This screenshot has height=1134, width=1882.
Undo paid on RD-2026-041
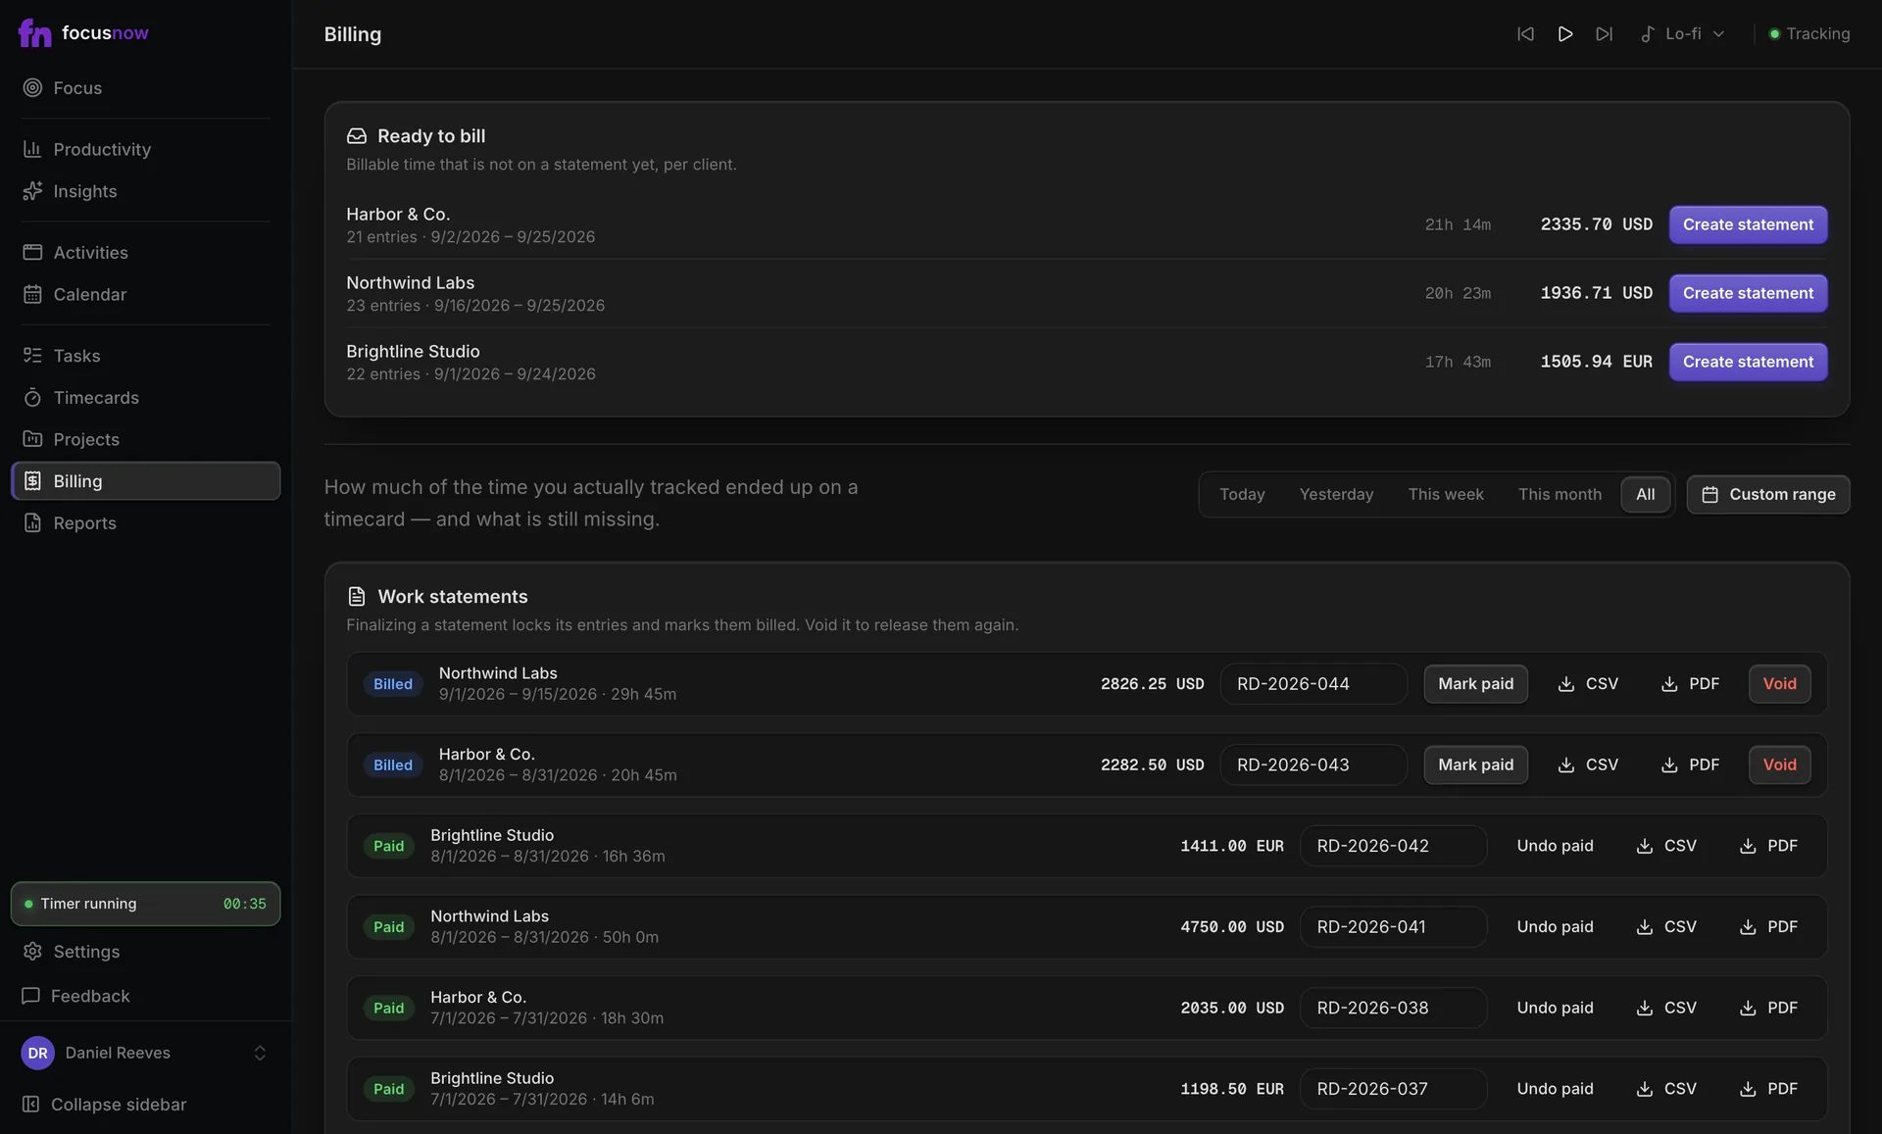1555,926
